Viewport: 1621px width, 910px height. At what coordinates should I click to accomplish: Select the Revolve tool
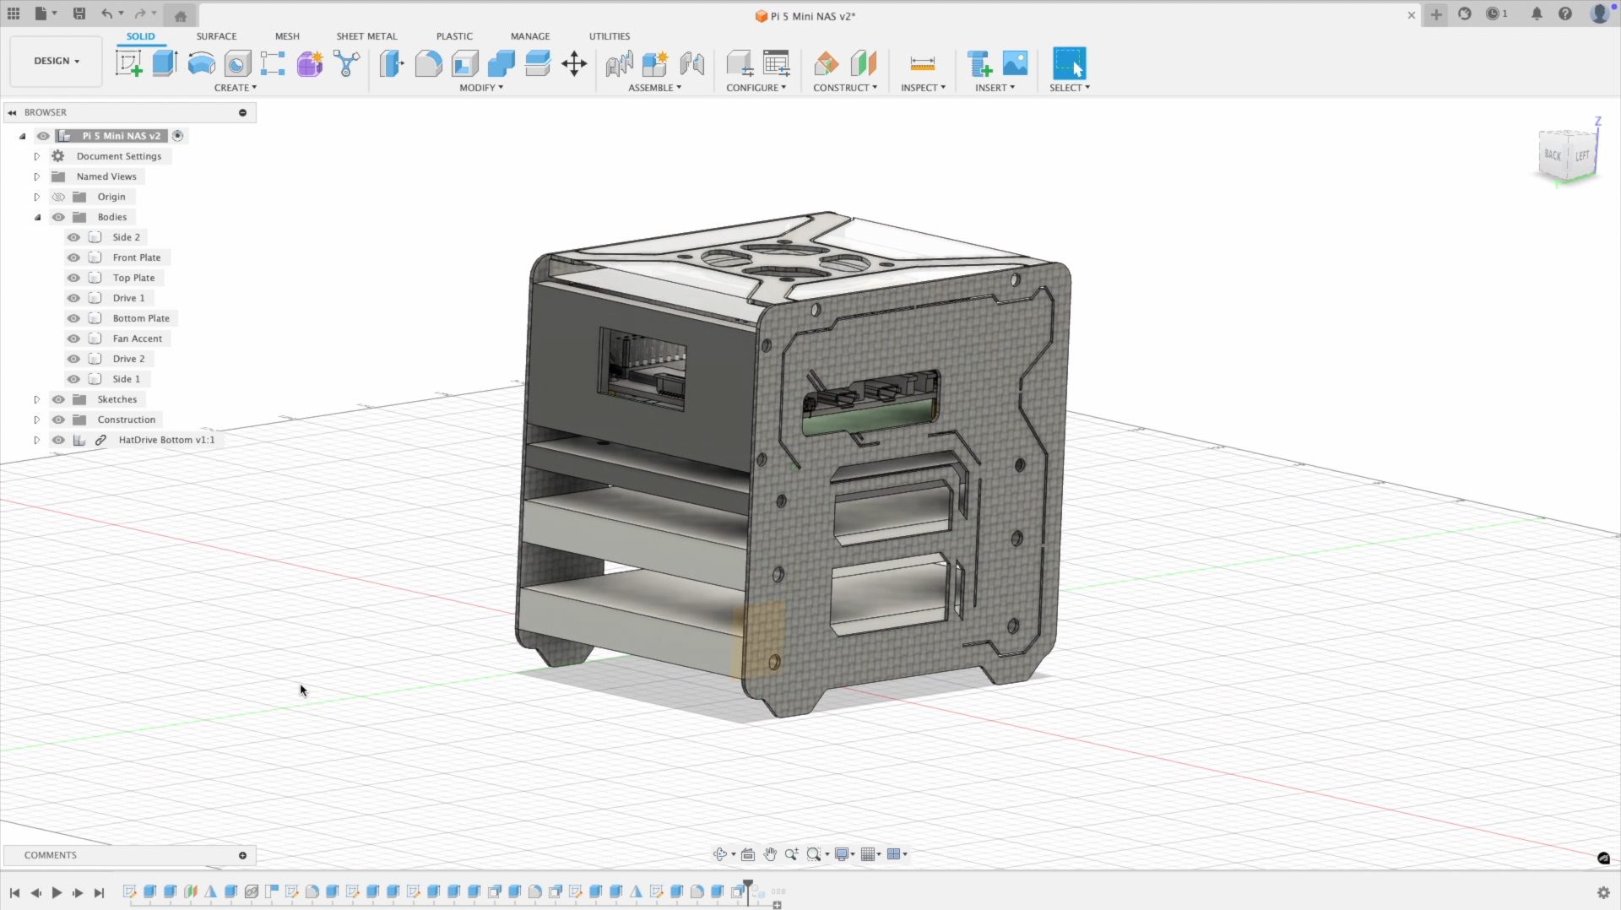pyautogui.click(x=201, y=63)
